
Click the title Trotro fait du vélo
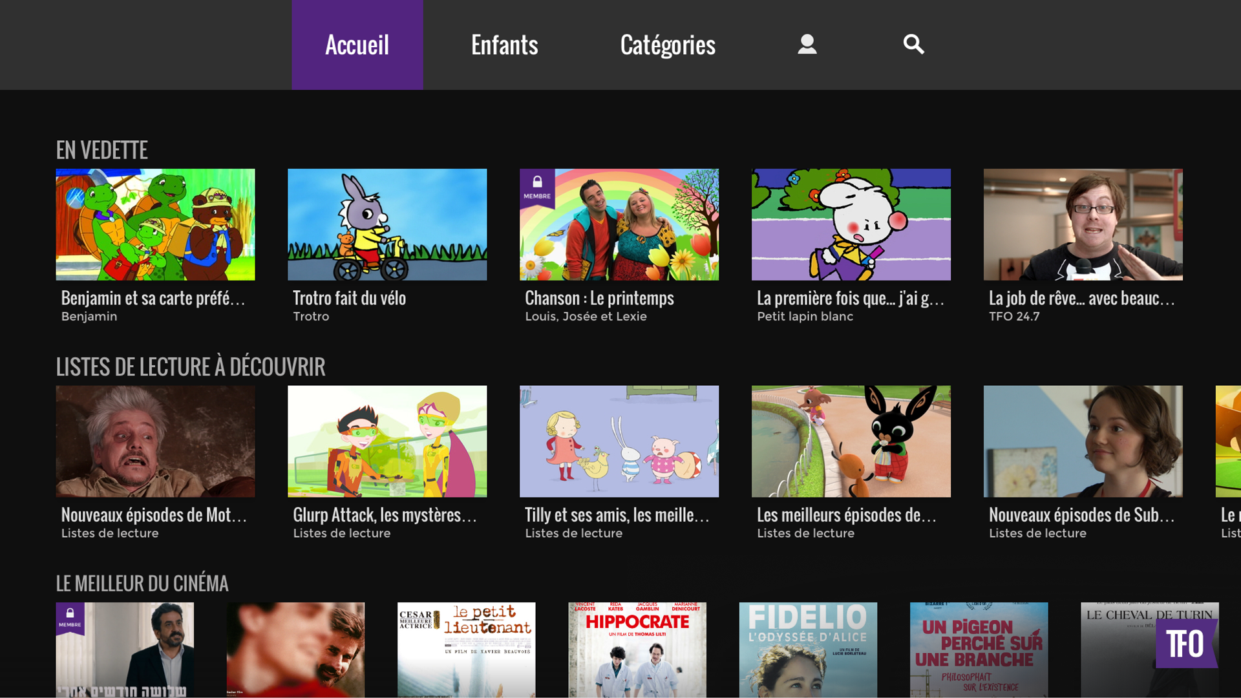pos(350,298)
